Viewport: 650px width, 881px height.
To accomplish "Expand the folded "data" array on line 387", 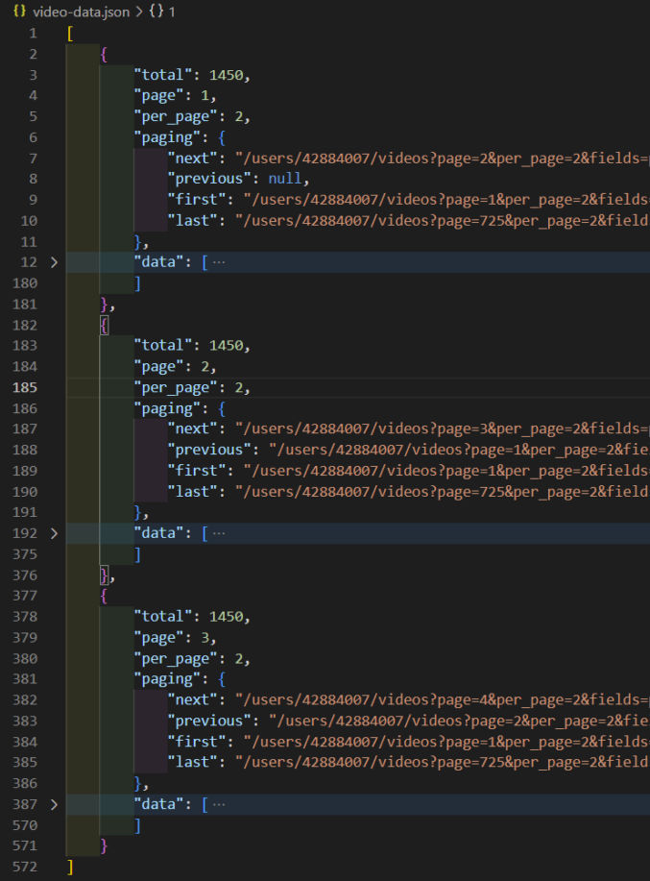I will (54, 804).
